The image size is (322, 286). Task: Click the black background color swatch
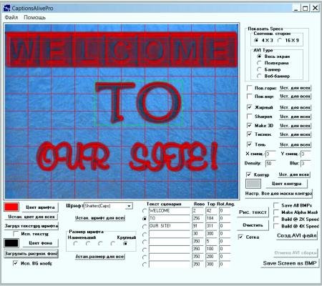(x=11, y=243)
